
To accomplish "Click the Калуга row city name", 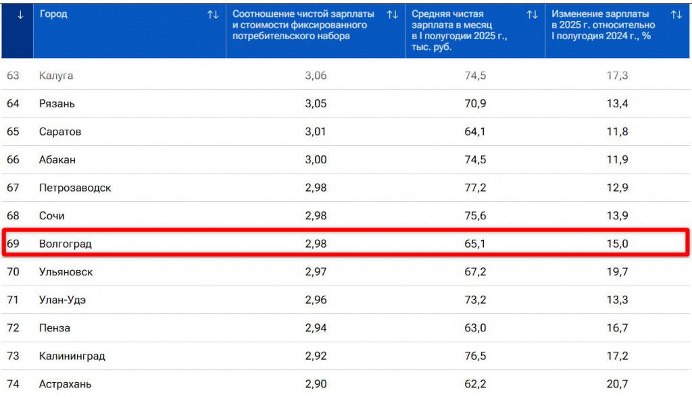I will tap(56, 76).
